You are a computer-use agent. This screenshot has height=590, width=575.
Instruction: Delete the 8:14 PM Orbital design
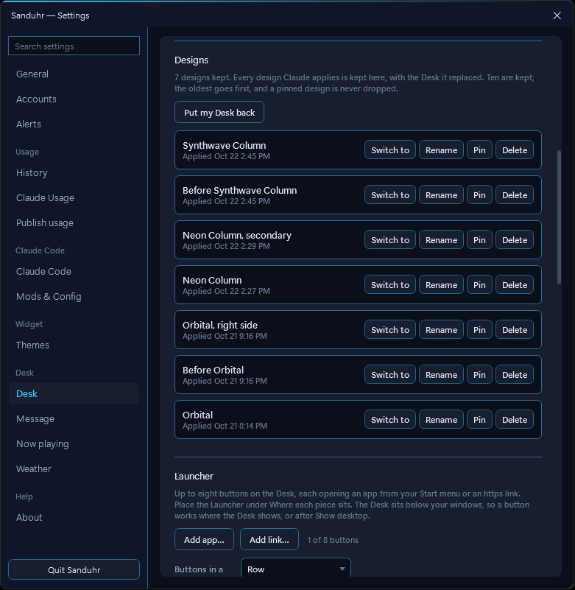(515, 420)
